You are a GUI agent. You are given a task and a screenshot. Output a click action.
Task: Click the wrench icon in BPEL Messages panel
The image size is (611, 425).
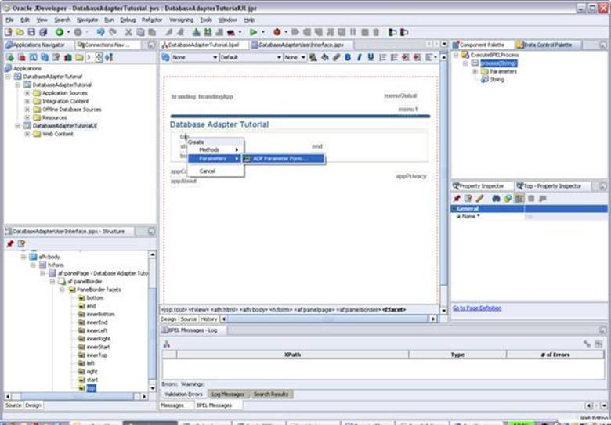587,344
